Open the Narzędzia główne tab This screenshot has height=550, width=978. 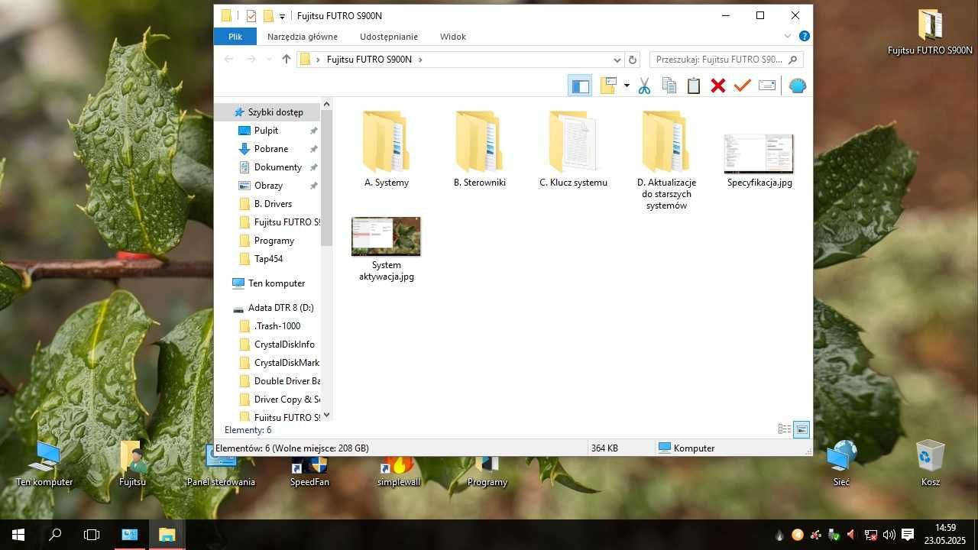click(303, 36)
